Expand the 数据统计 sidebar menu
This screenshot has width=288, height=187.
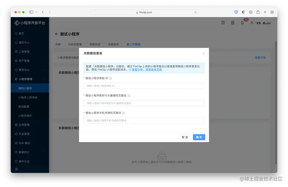point(30,152)
